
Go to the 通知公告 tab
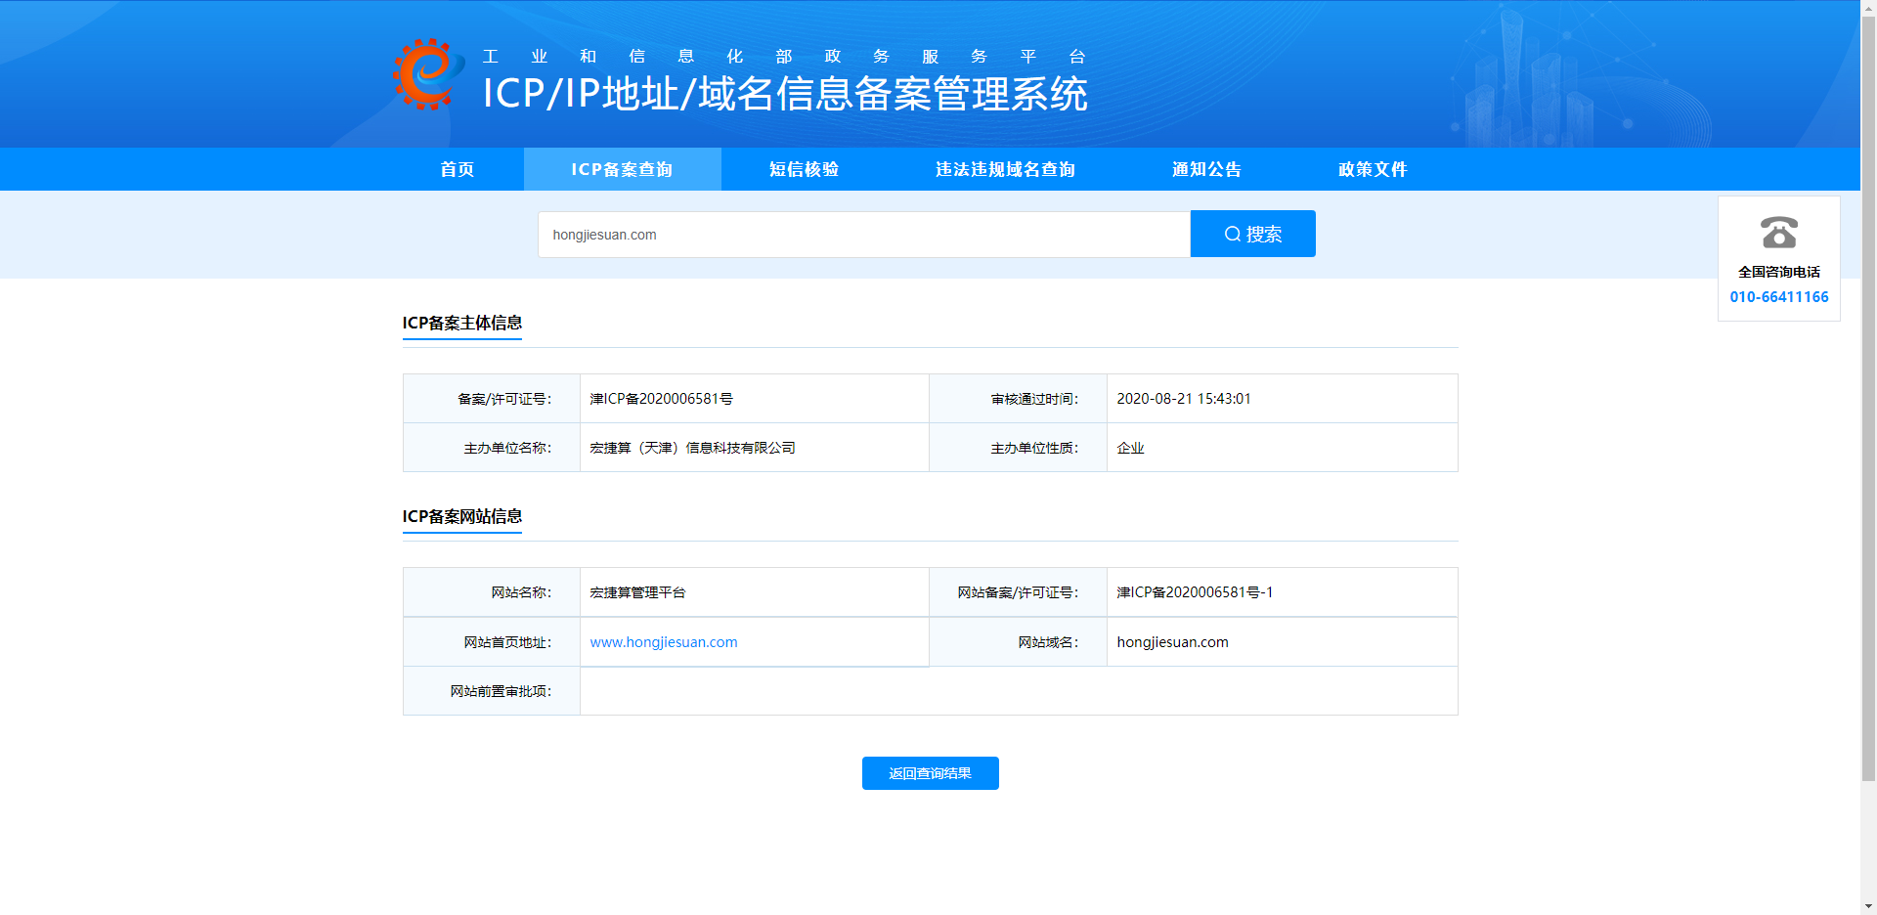point(1207,169)
